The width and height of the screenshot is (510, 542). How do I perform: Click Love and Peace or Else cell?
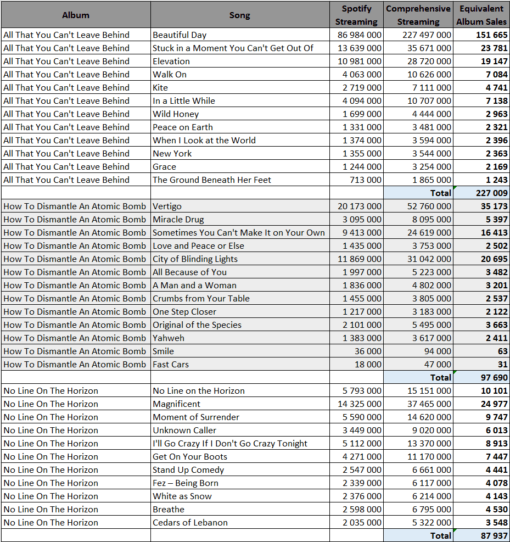click(x=240, y=245)
